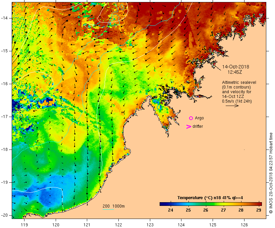The image size is (275, 228).
Task: Click the temperature color bar
Action: click(x=211, y=204)
